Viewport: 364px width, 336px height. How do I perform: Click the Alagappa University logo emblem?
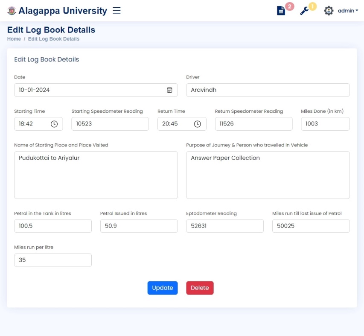pyautogui.click(x=12, y=11)
